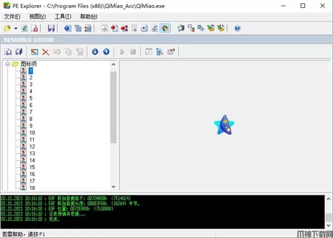Click the blue floppy disk save icon

51,28
